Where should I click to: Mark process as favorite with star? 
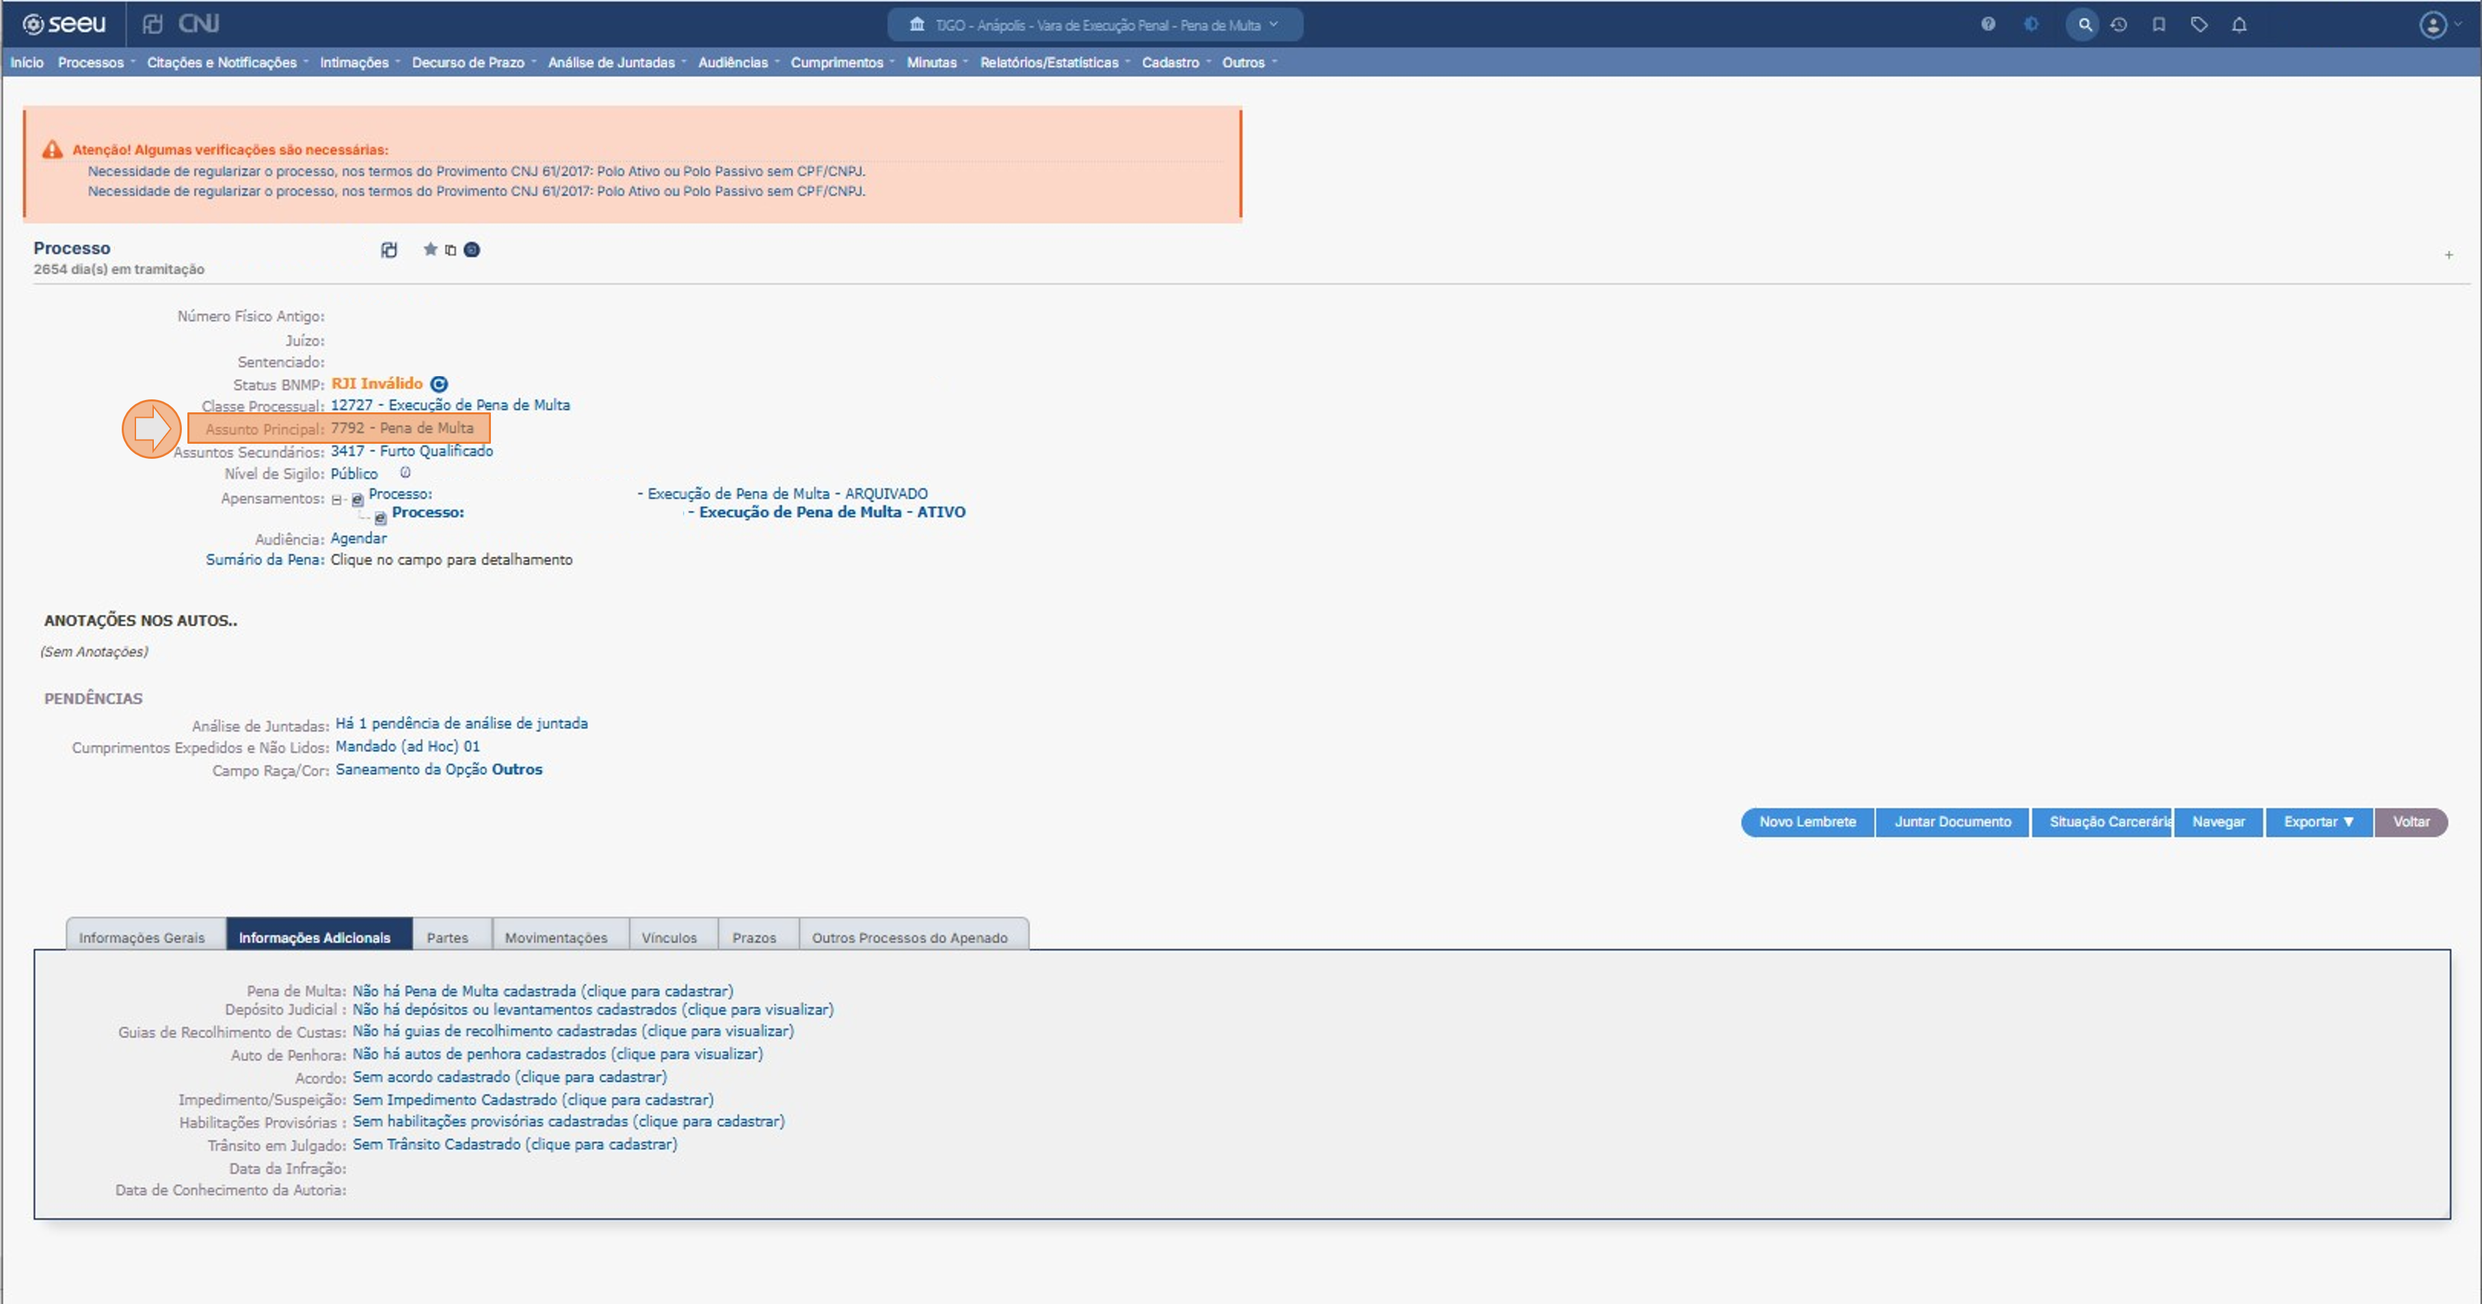pos(429,250)
